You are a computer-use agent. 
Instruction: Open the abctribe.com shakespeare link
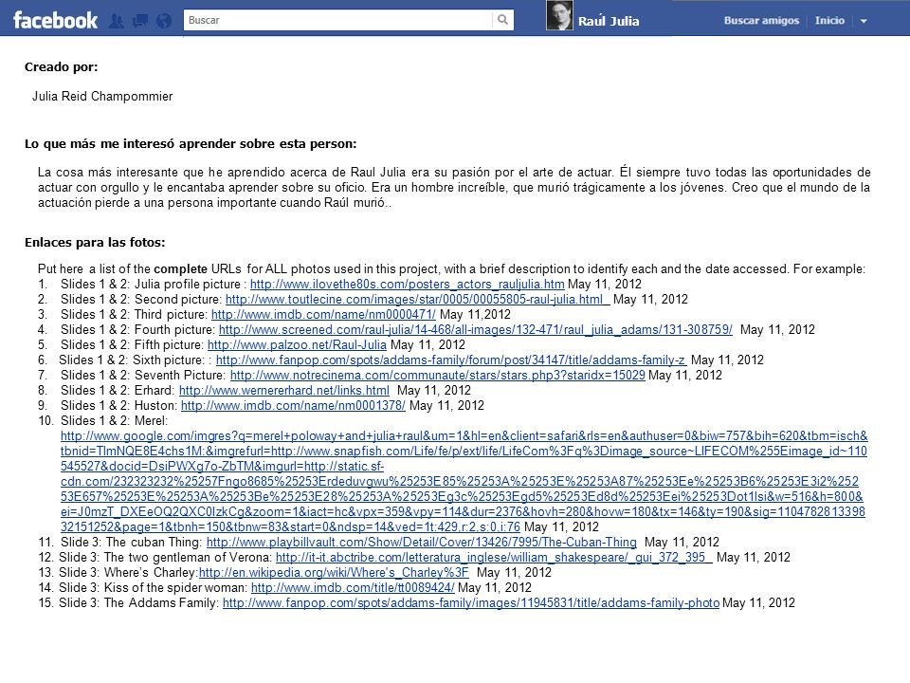click(494, 557)
